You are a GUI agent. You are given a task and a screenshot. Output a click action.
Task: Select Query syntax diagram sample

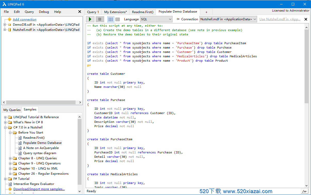coord(39,153)
